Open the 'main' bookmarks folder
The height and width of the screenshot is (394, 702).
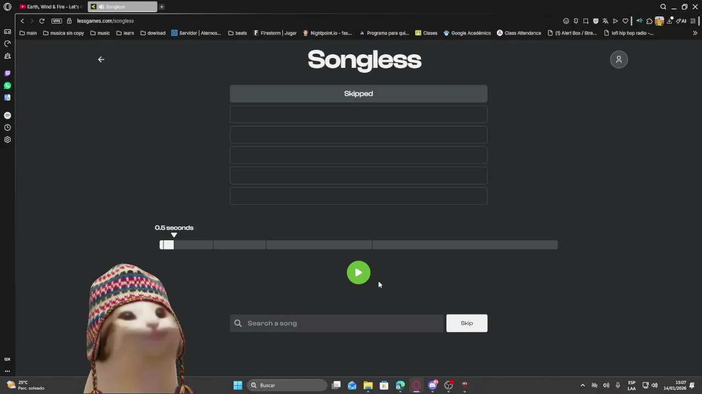click(28, 33)
